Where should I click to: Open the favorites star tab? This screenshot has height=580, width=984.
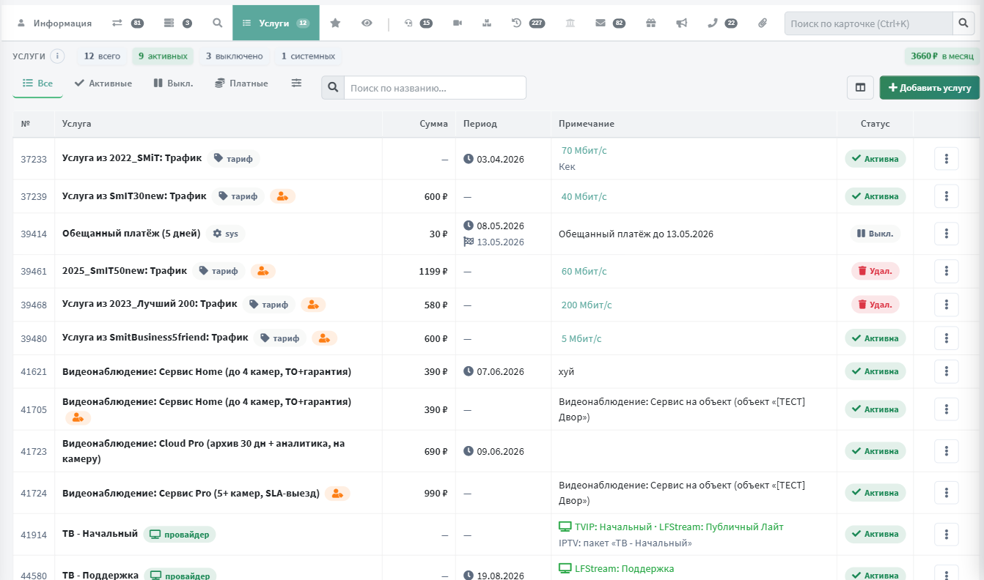pos(335,23)
